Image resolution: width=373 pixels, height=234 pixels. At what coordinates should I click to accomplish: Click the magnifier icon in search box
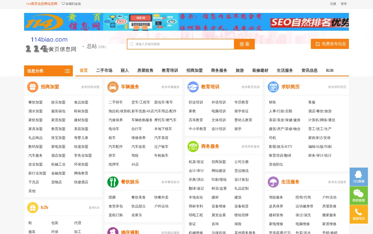pyautogui.click(x=131, y=44)
